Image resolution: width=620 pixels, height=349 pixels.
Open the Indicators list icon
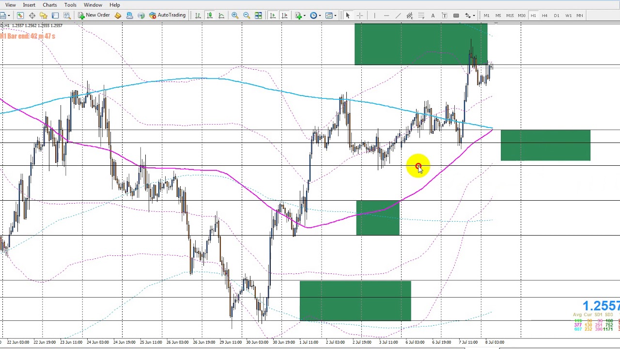(x=298, y=16)
